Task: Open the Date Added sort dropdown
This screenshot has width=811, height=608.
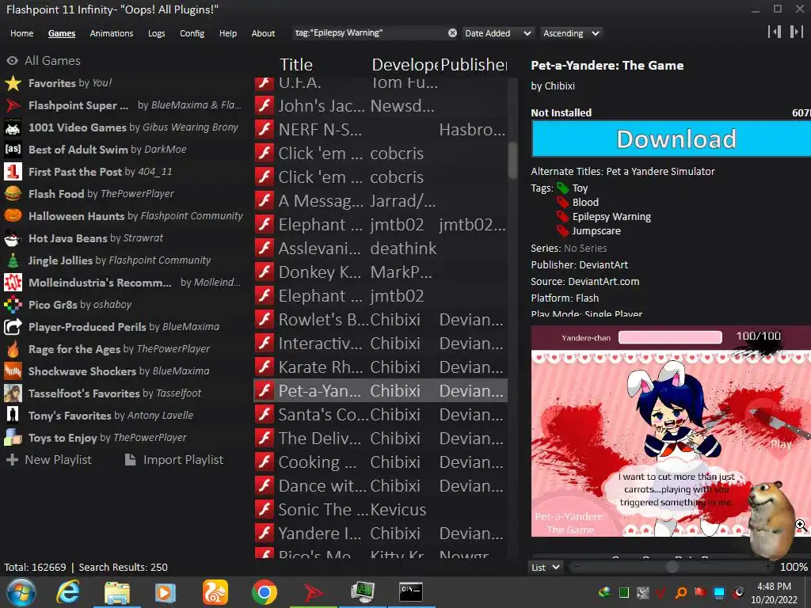Action: tap(497, 33)
